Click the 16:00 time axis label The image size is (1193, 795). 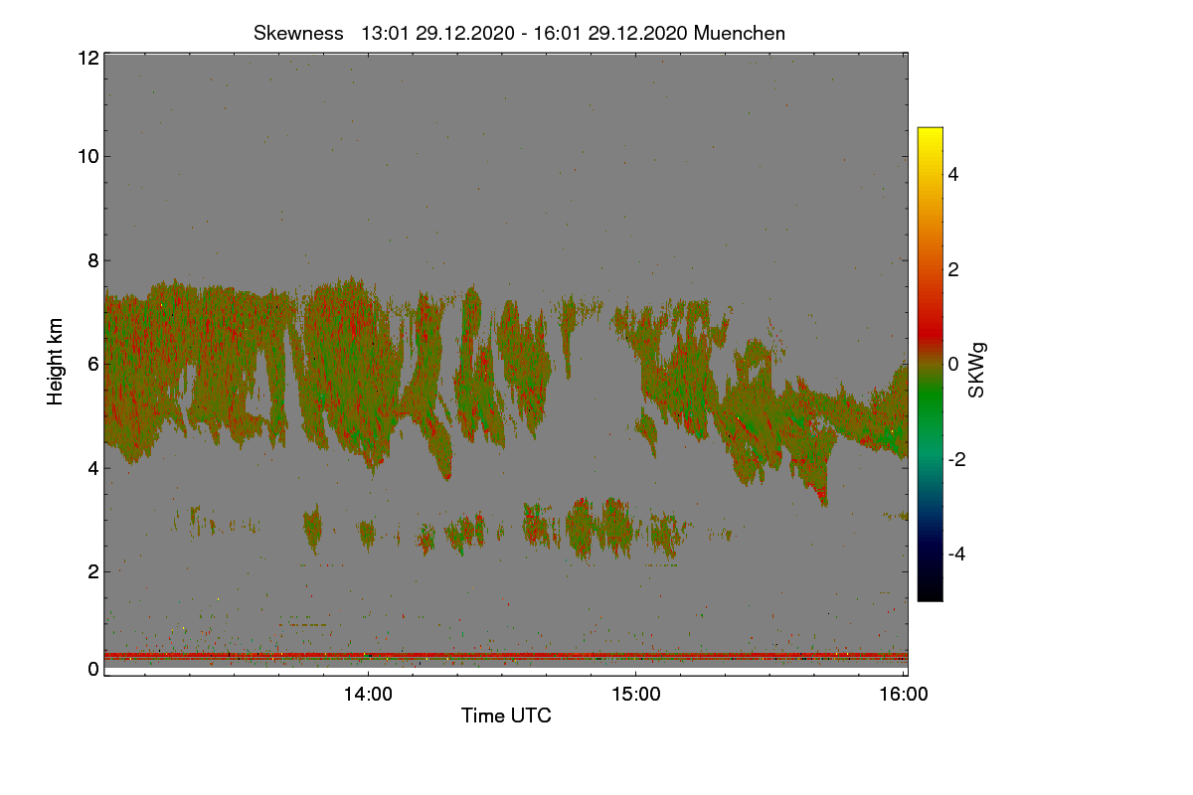point(904,696)
